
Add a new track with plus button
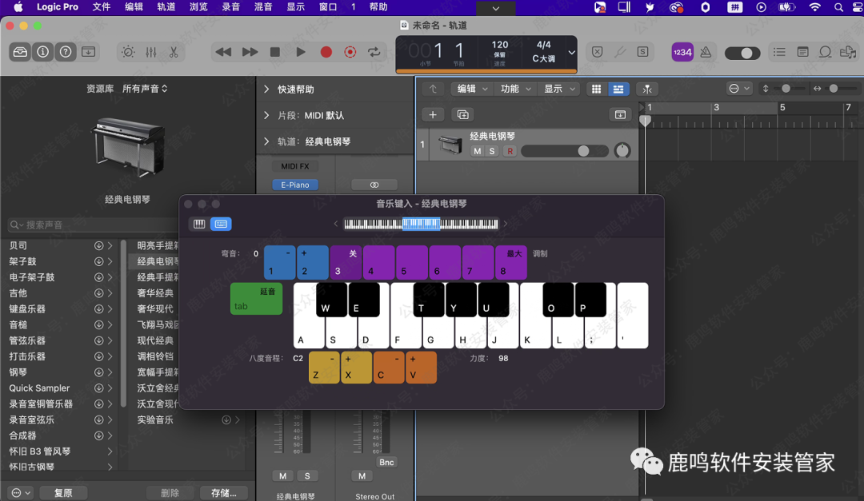[433, 114]
